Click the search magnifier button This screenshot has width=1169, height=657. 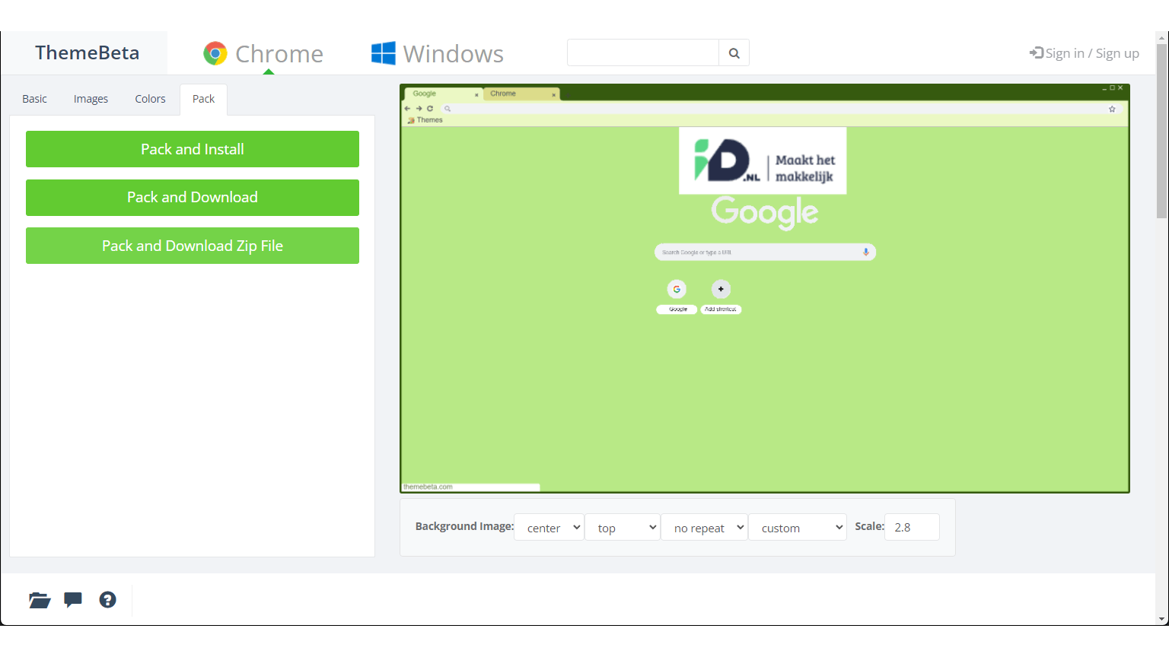[x=734, y=53]
